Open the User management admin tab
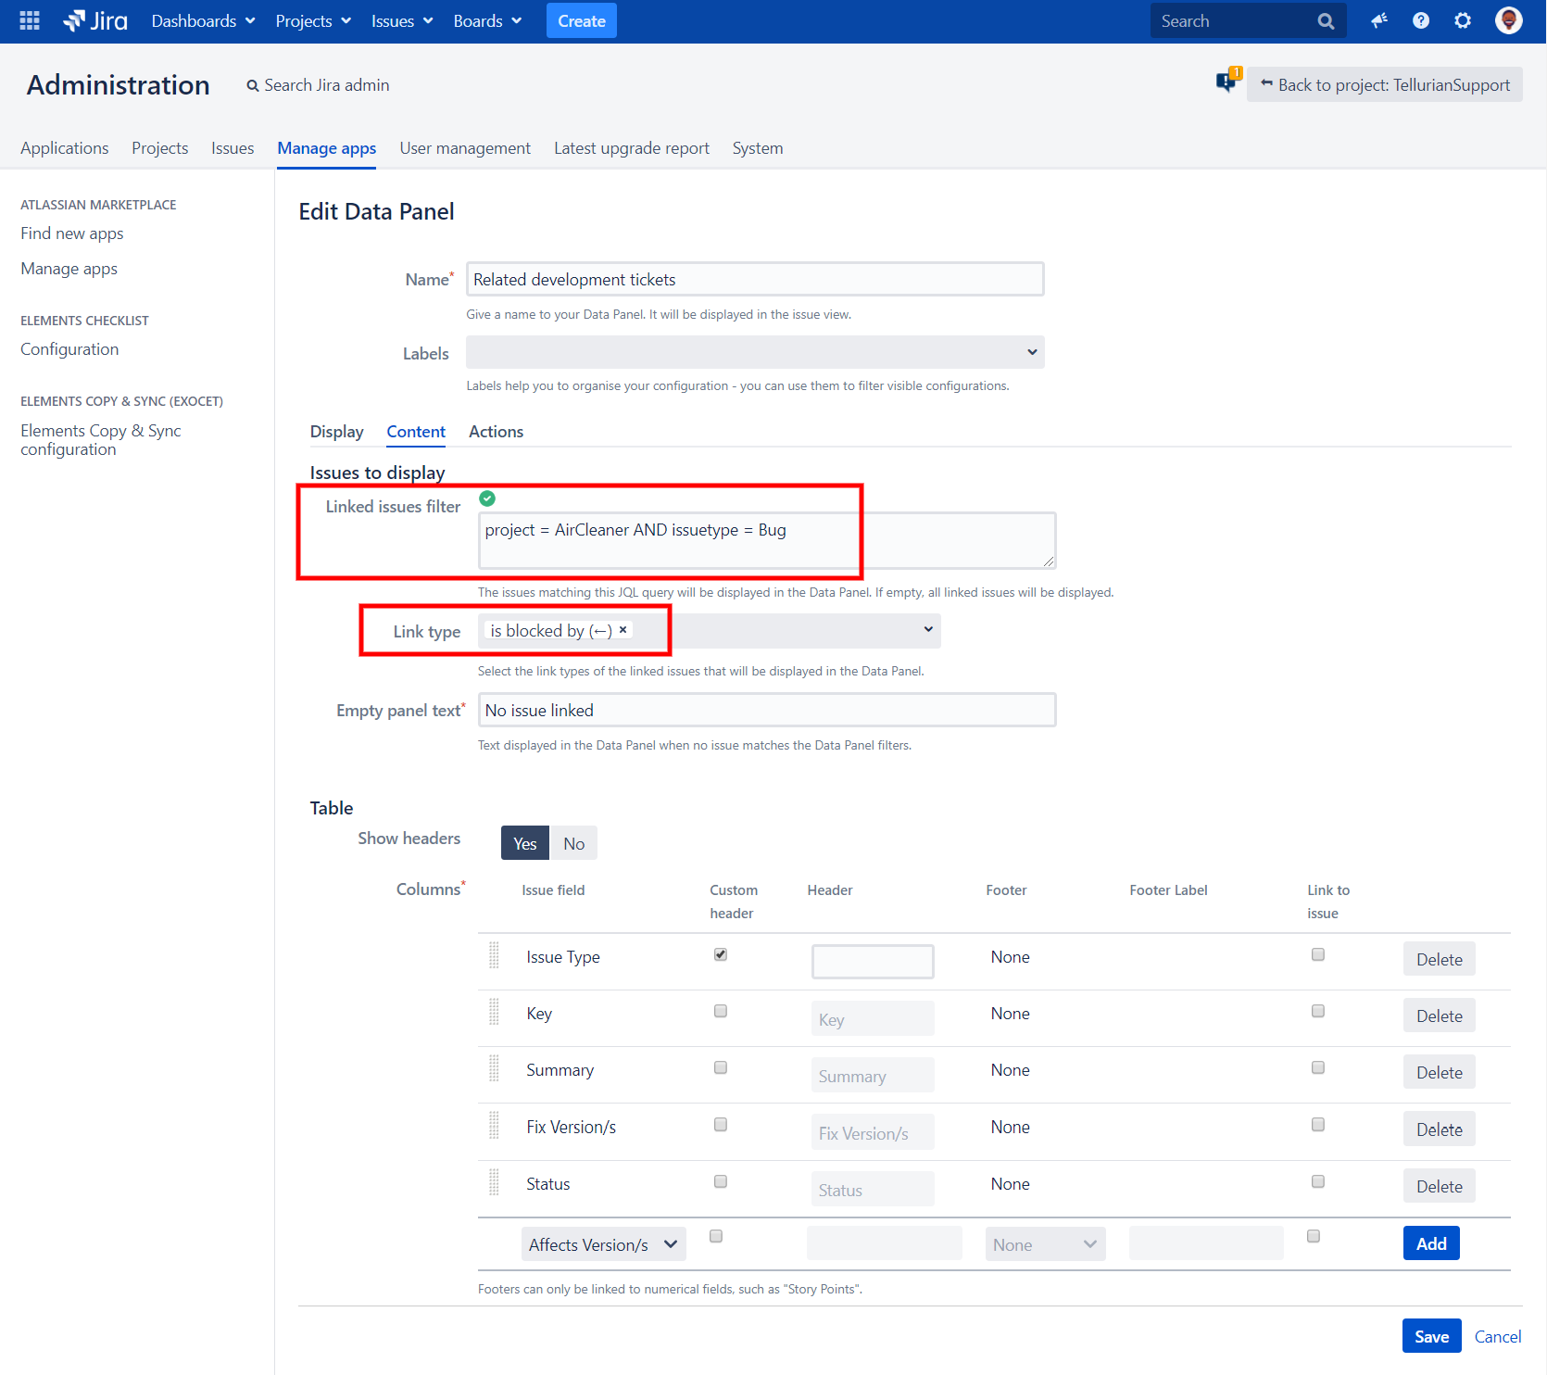 [x=465, y=148]
